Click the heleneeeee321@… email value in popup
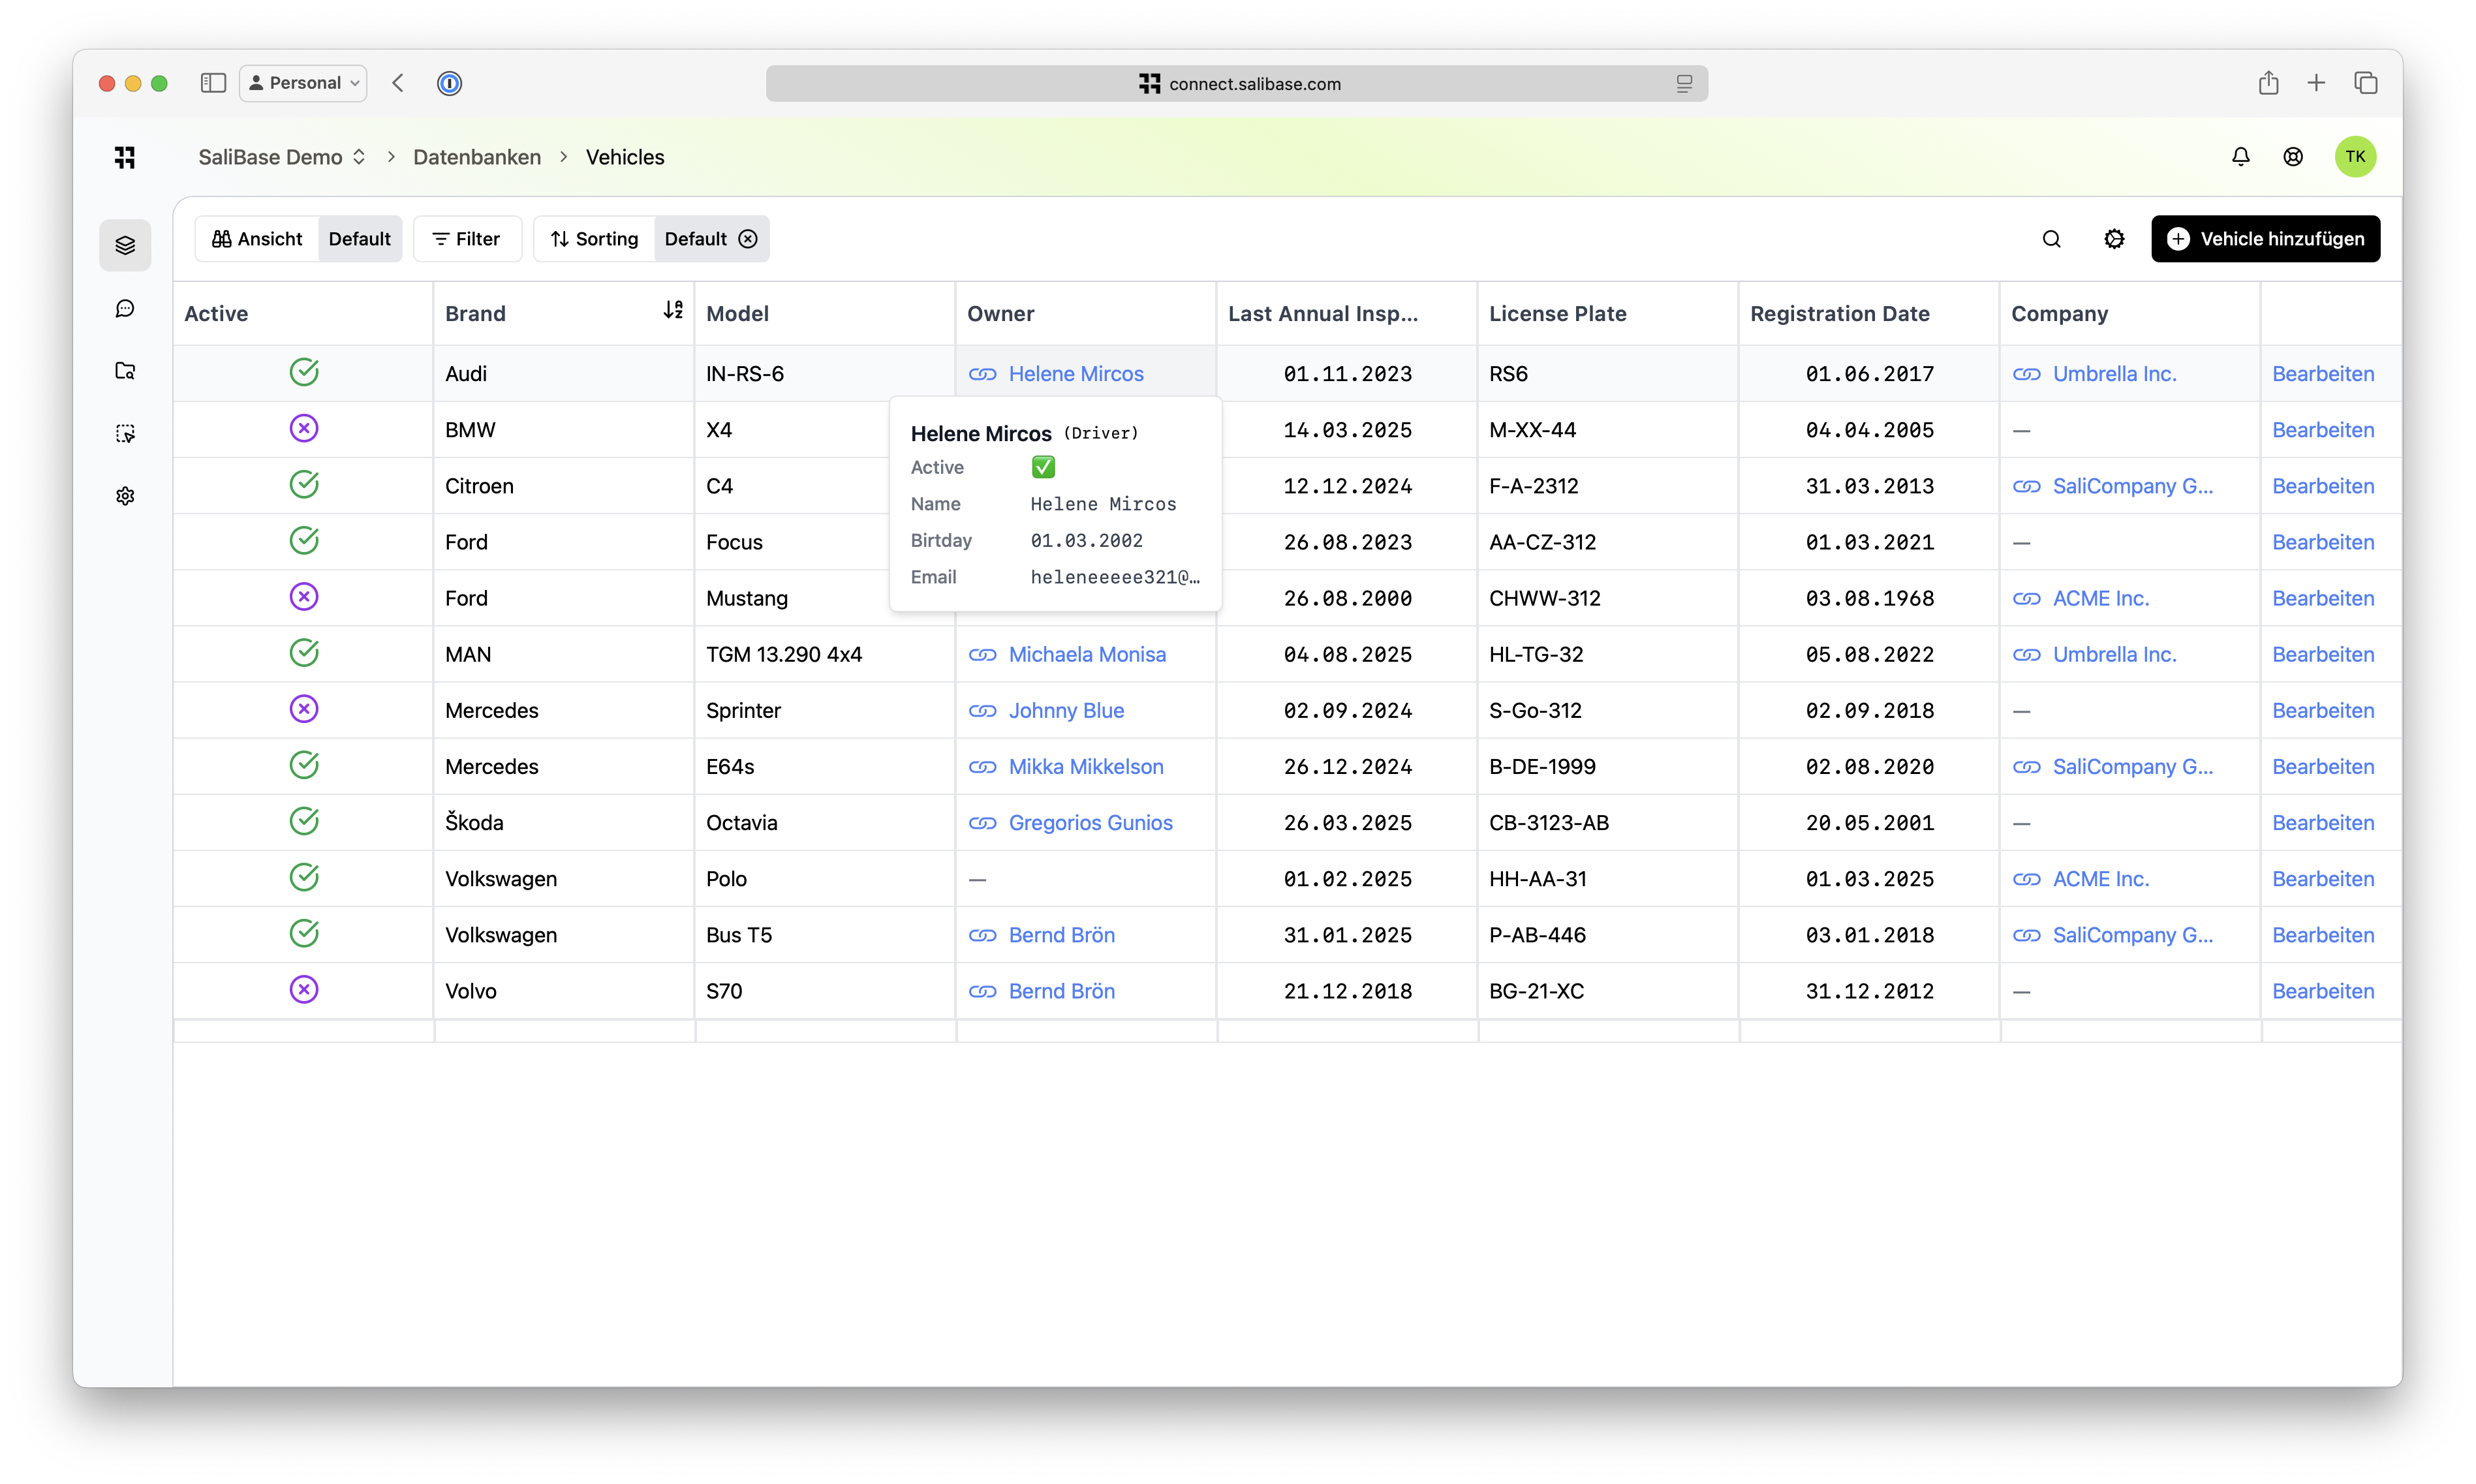This screenshot has width=2476, height=1484. pyautogui.click(x=1115, y=577)
